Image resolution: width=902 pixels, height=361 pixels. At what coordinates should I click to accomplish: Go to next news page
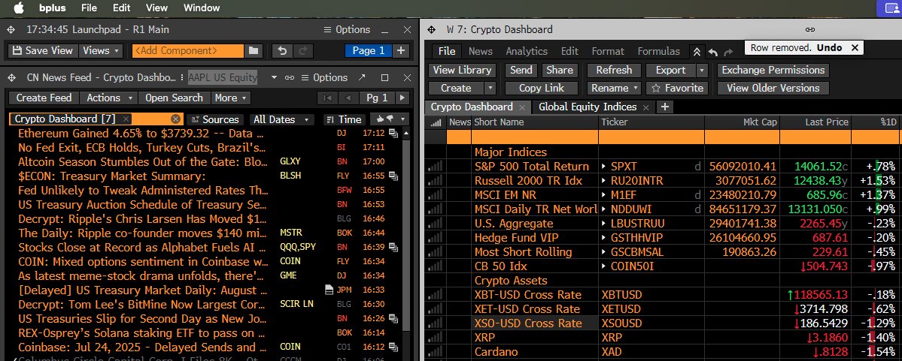pyautogui.click(x=402, y=98)
